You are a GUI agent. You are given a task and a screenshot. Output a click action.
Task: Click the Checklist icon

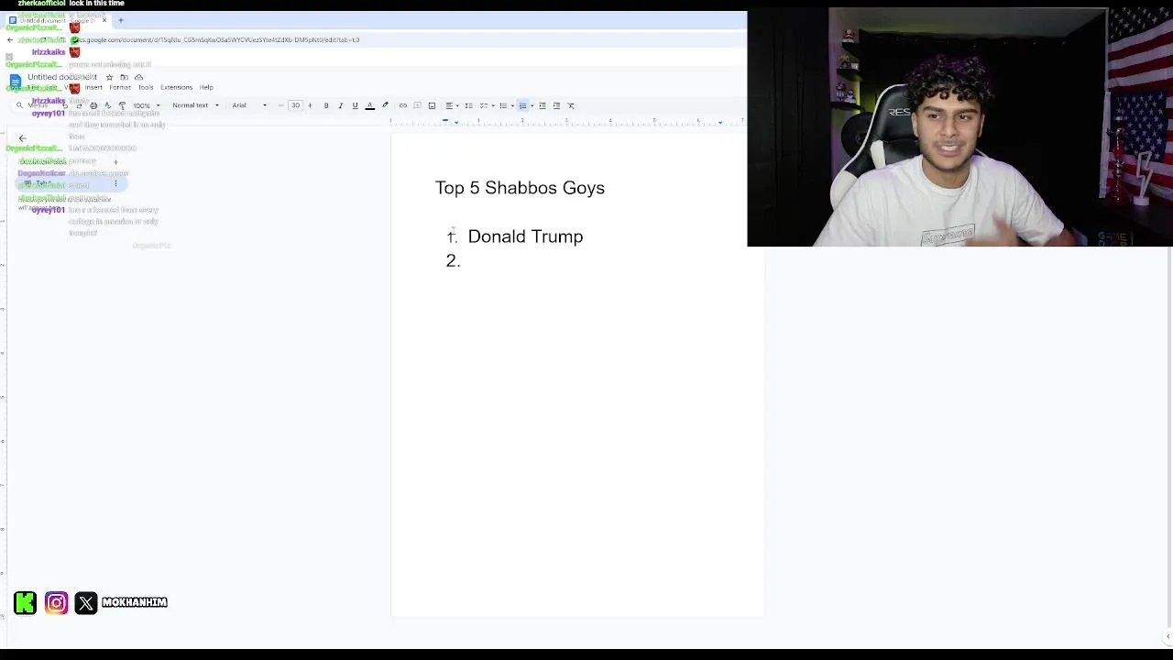tap(483, 105)
